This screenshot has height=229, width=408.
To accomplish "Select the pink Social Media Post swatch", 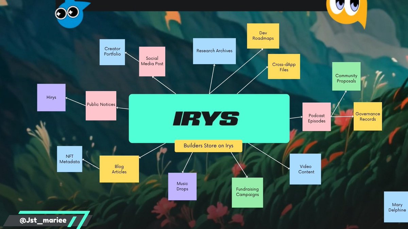I will [x=152, y=61].
